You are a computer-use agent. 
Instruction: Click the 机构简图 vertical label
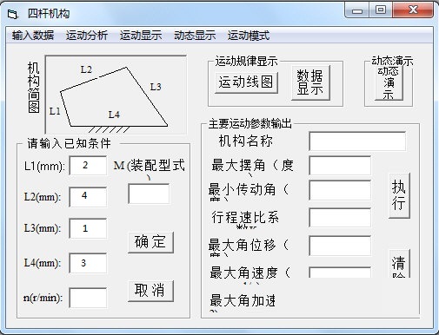coord(34,87)
